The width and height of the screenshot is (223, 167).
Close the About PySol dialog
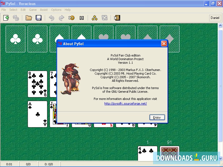coord(164,43)
